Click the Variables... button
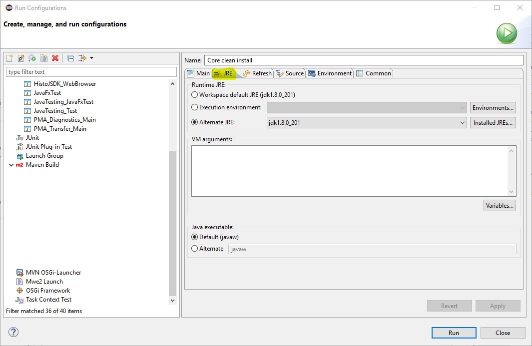 pos(500,205)
